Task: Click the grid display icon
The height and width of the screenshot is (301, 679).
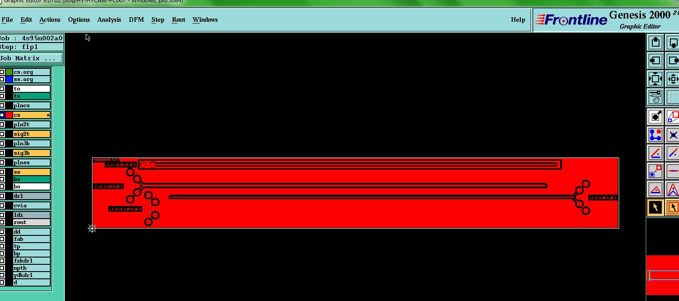Action: click(x=673, y=96)
